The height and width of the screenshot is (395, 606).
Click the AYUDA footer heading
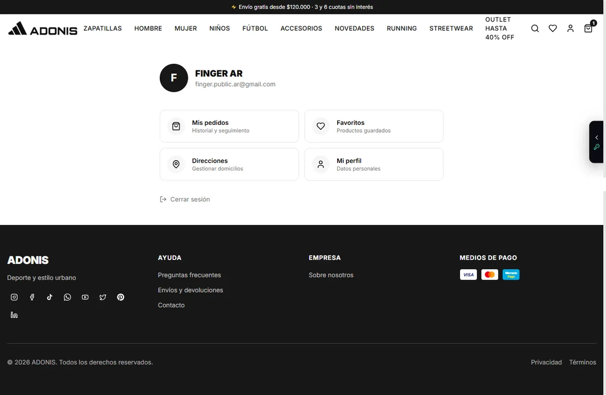(169, 257)
